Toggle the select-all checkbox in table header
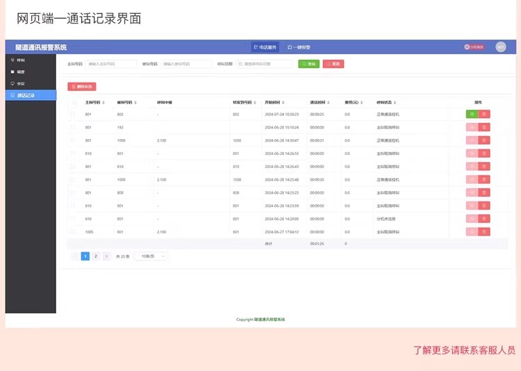The height and width of the screenshot is (371, 521). click(x=74, y=102)
